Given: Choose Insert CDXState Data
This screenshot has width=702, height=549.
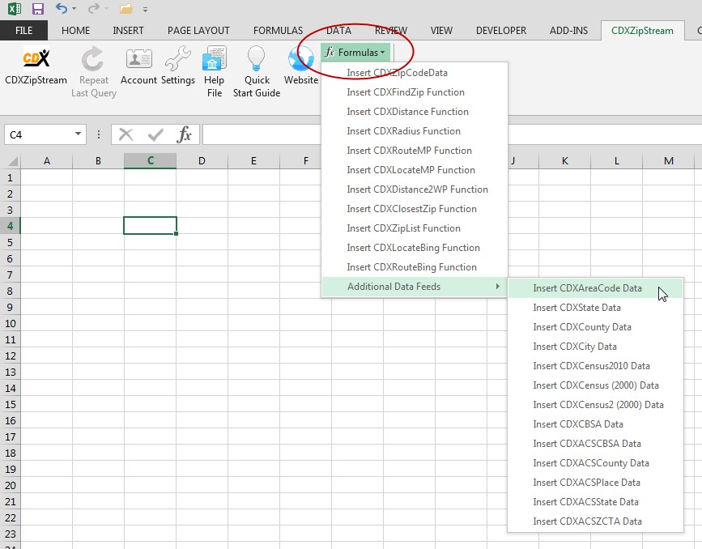Looking at the screenshot, I should point(595,308).
